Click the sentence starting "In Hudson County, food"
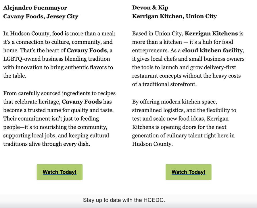Viewport: 257px width, 208px height. coord(59,34)
